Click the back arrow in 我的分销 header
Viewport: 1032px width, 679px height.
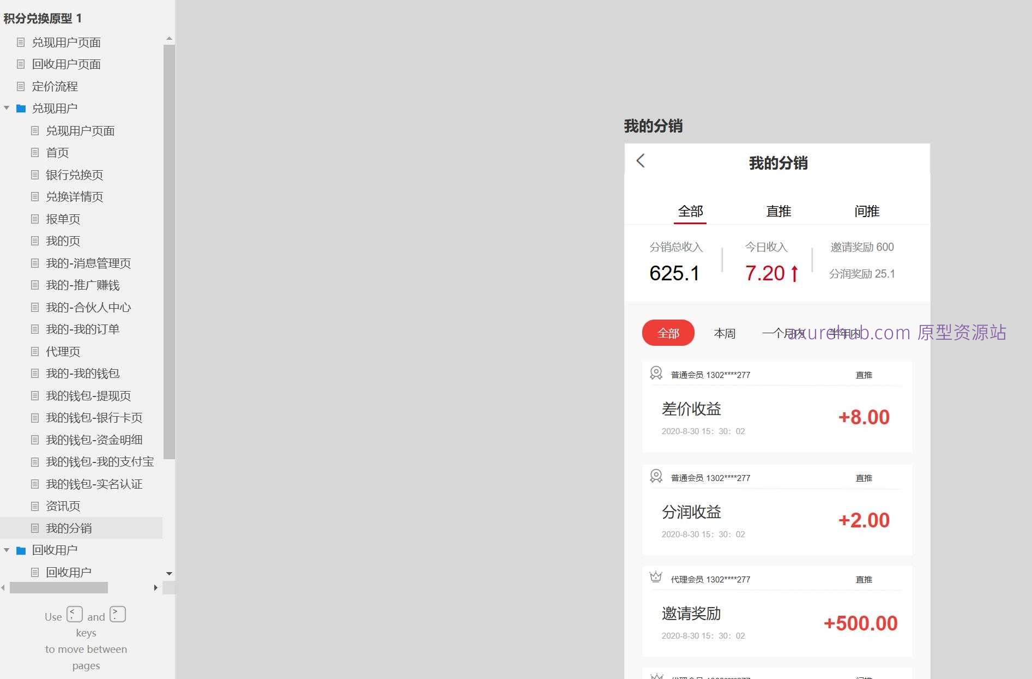point(641,161)
